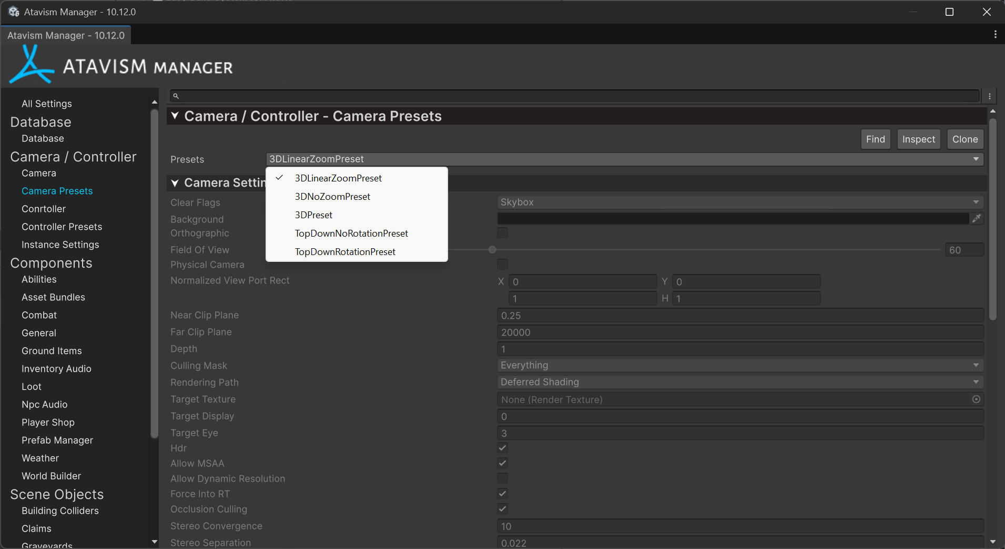
Task: Click the Find button
Action: coord(875,139)
